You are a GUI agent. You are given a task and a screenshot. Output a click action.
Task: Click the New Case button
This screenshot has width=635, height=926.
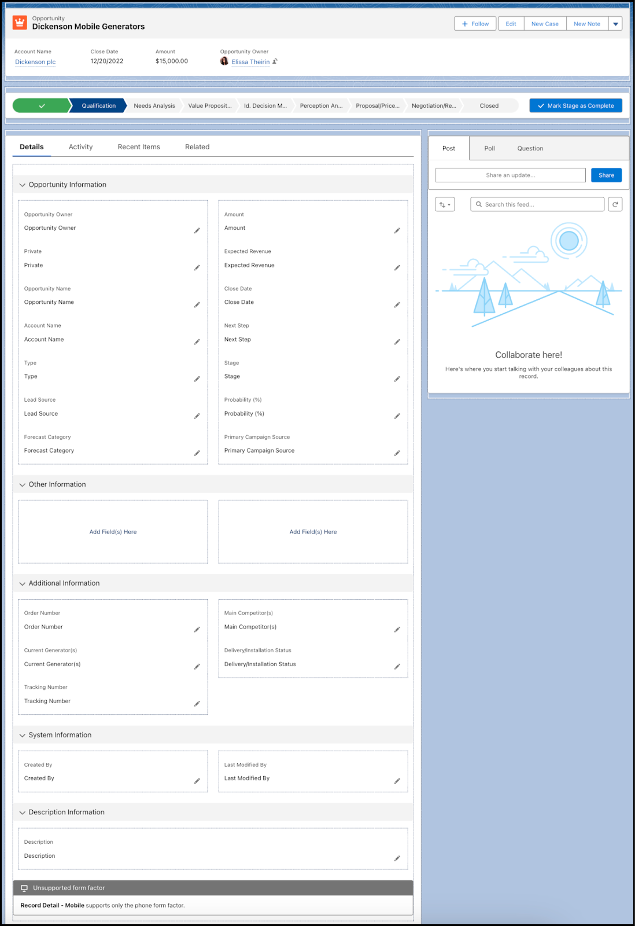tap(545, 24)
